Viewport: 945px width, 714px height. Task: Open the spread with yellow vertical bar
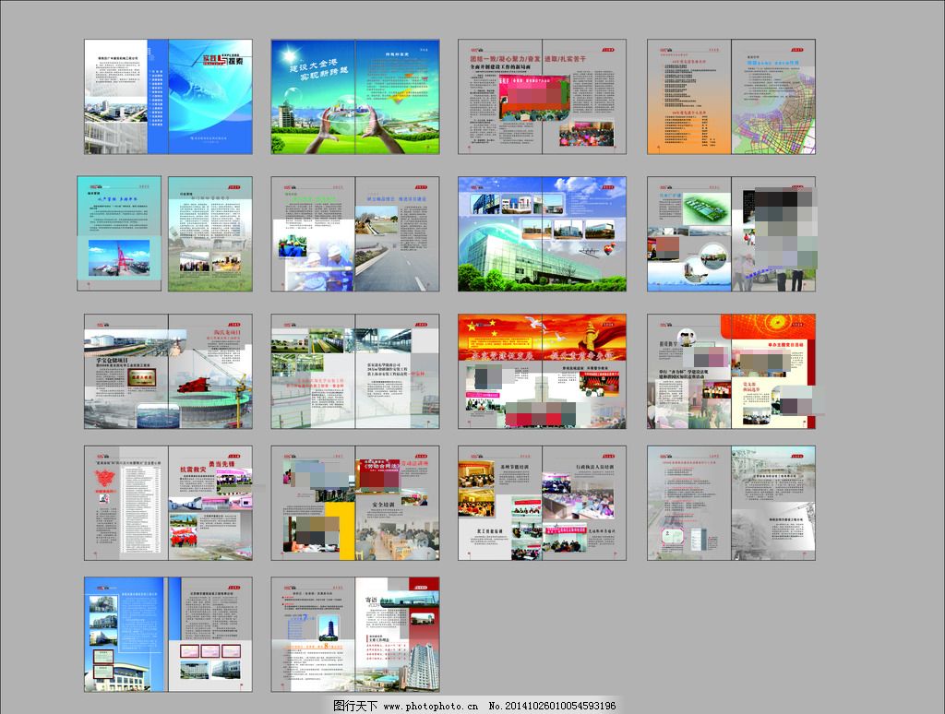pos(355,504)
